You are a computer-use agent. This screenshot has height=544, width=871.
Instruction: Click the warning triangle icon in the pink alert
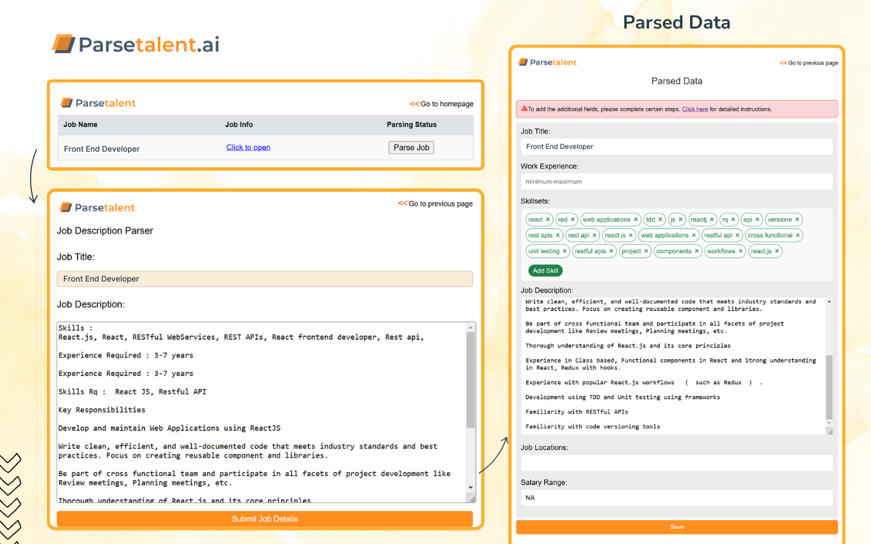click(x=525, y=108)
